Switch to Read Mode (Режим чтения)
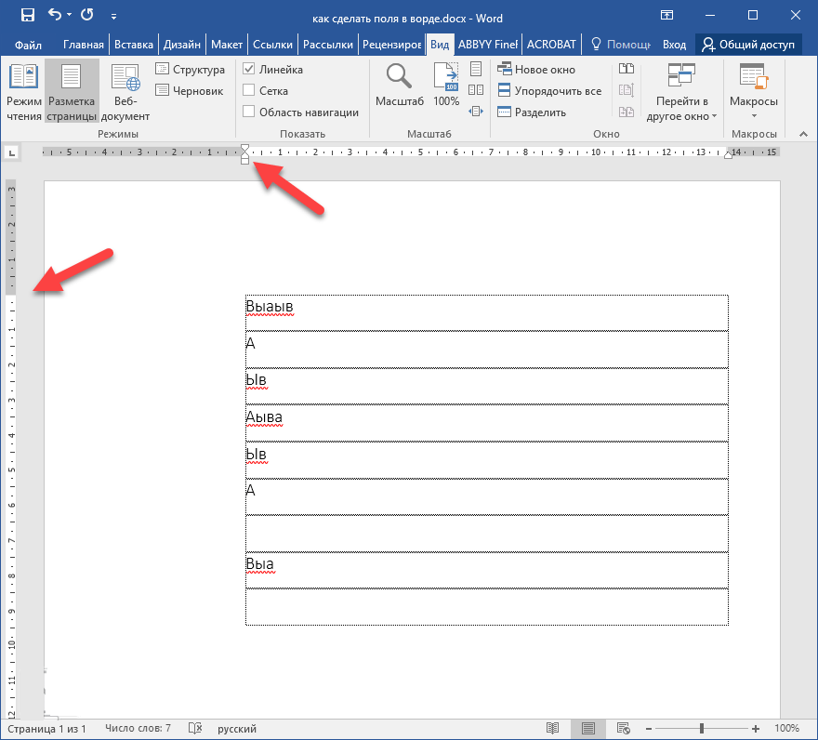 point(24,92)
